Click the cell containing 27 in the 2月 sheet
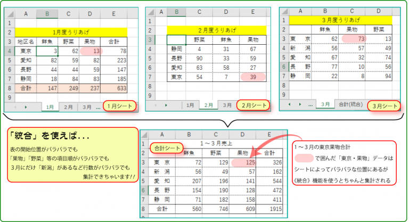 click(x=253, y=68)
